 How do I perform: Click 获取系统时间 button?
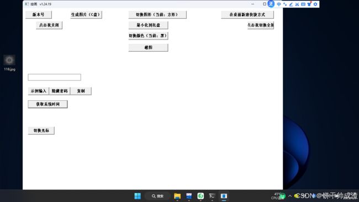click(x=47, y=104)
